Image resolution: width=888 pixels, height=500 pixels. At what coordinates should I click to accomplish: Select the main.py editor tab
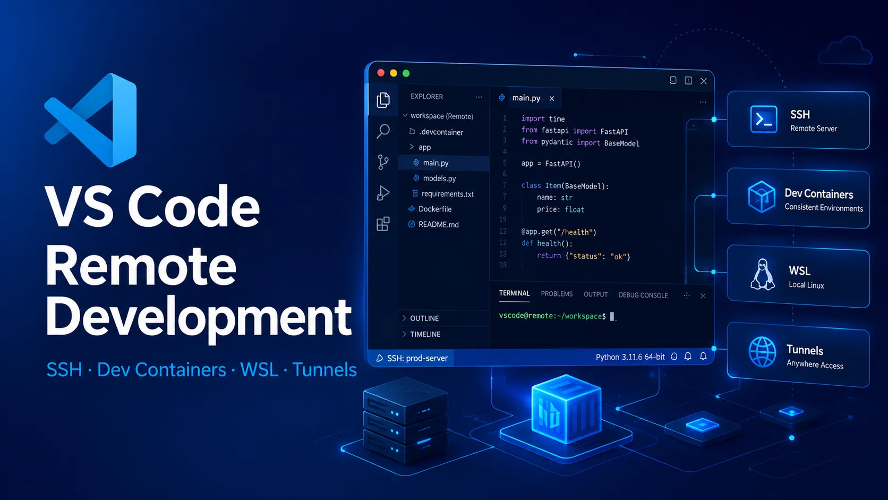(526, 98)
